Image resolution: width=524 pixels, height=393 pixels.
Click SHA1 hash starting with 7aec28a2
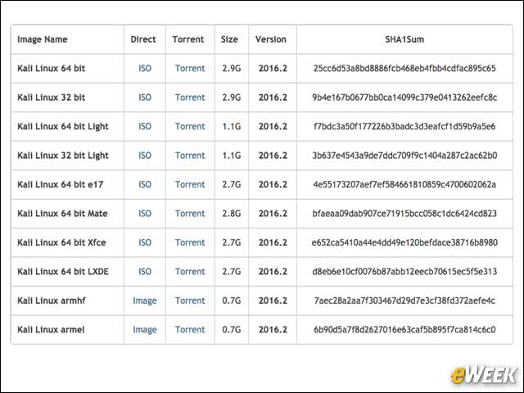coord(404,300)
